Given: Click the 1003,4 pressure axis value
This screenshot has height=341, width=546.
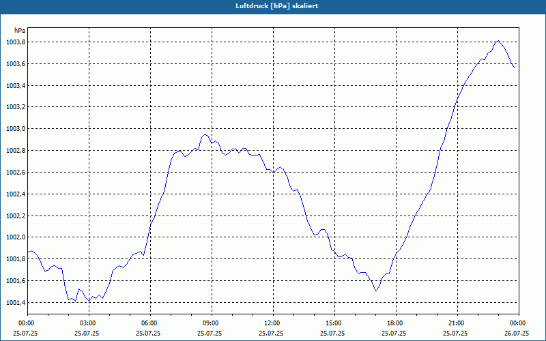Looking at the screenshot, I should 15,86.
